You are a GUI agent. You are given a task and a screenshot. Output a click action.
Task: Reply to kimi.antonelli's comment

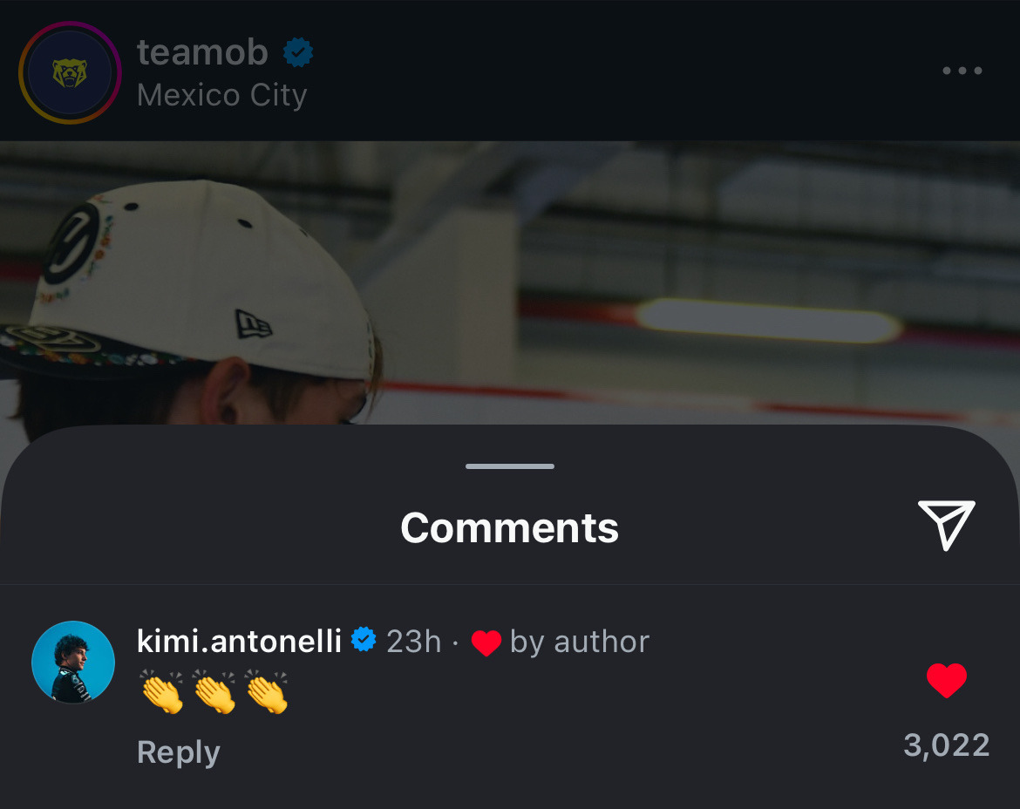[178, 752]
